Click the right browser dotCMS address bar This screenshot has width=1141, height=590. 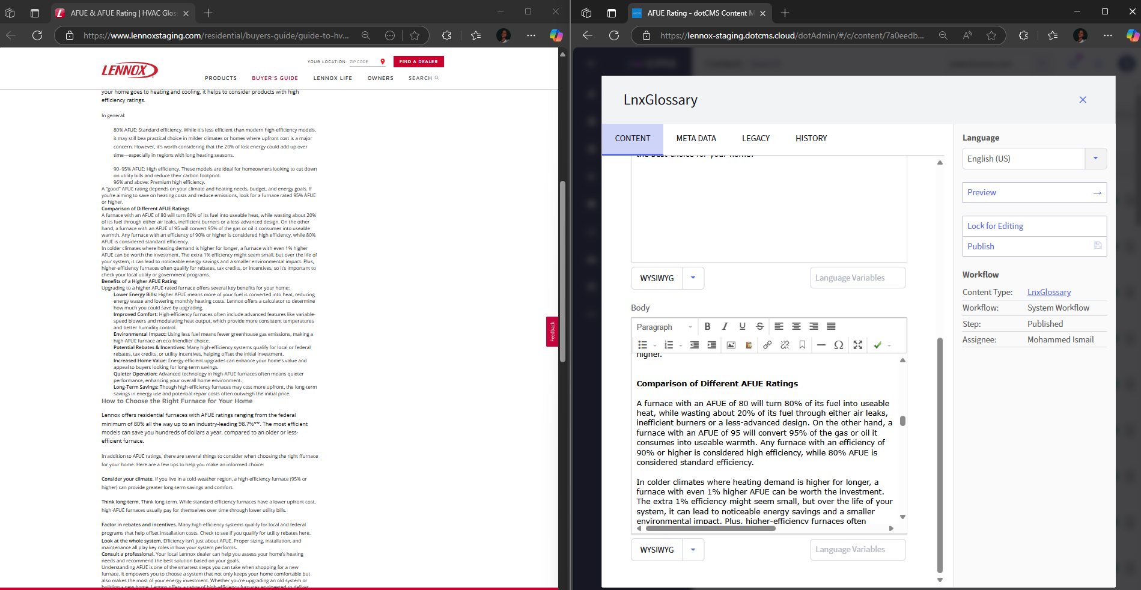pos(792,35)
